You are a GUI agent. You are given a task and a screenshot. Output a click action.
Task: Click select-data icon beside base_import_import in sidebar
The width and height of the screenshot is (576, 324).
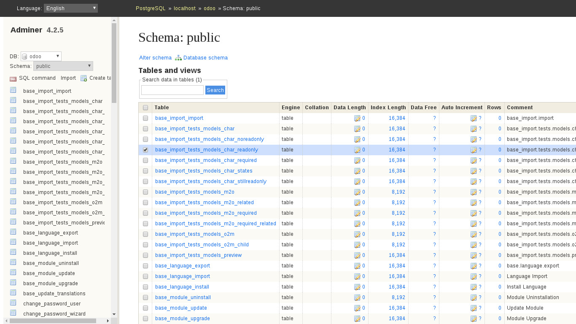(x=13, y=90)
